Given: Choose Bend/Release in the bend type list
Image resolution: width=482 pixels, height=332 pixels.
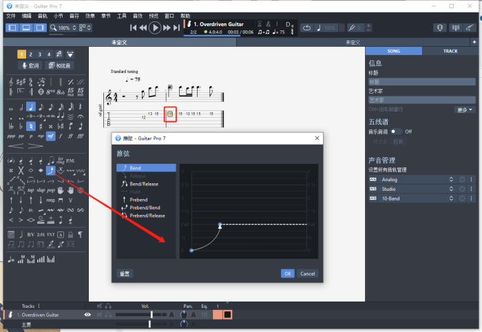Looking at the screenshot, I should pos(143,184).
